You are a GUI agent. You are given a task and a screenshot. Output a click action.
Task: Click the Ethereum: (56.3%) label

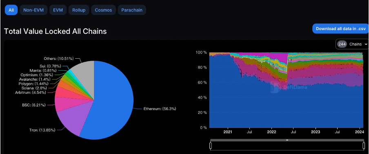click(160, 109)
